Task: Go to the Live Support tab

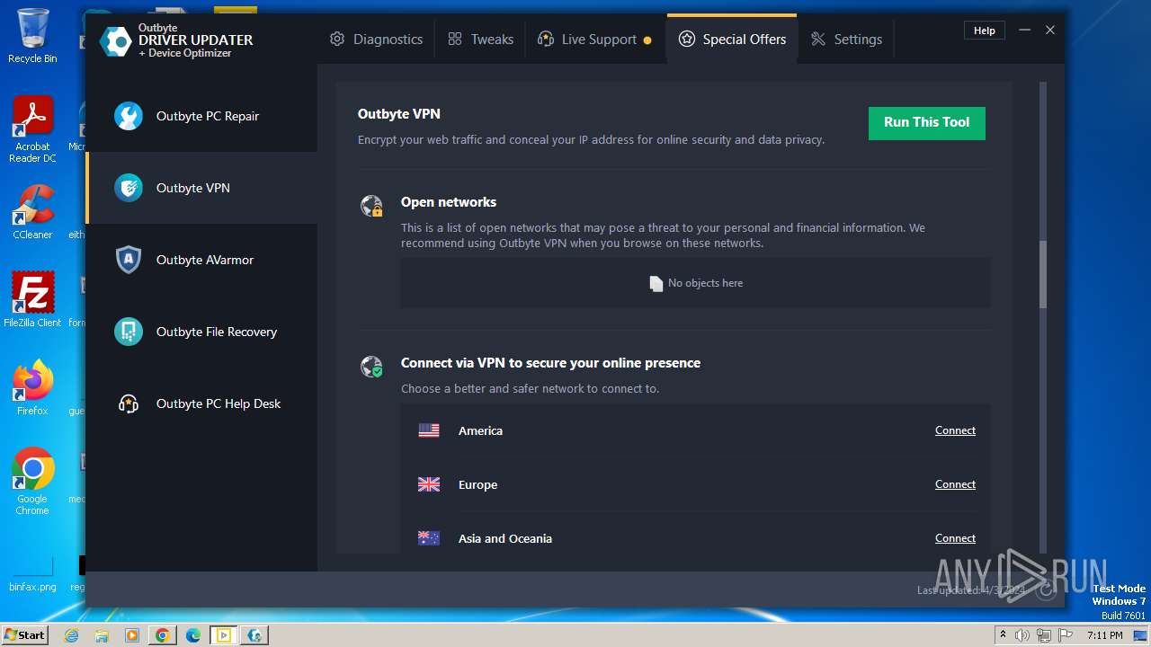Action: 594,40
